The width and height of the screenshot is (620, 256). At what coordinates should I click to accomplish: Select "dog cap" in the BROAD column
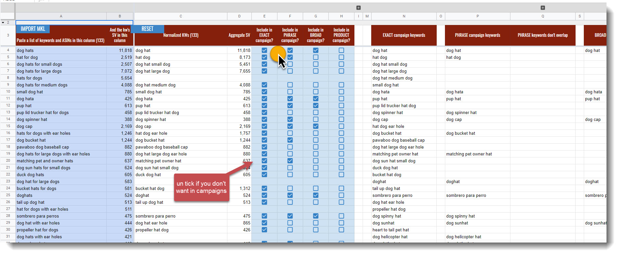tap(595, 119)
